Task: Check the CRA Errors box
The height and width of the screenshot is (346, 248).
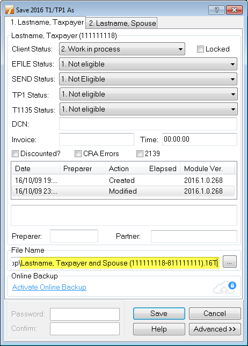Action: 78,153
